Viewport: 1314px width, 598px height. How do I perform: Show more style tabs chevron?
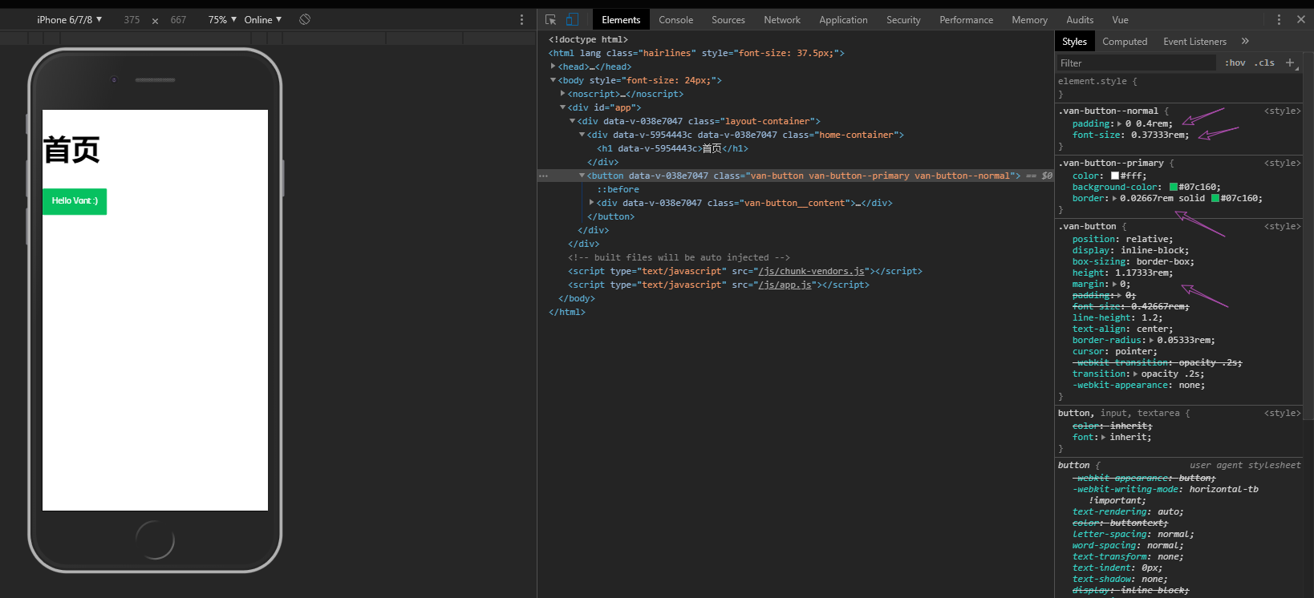coord(1245,41)
